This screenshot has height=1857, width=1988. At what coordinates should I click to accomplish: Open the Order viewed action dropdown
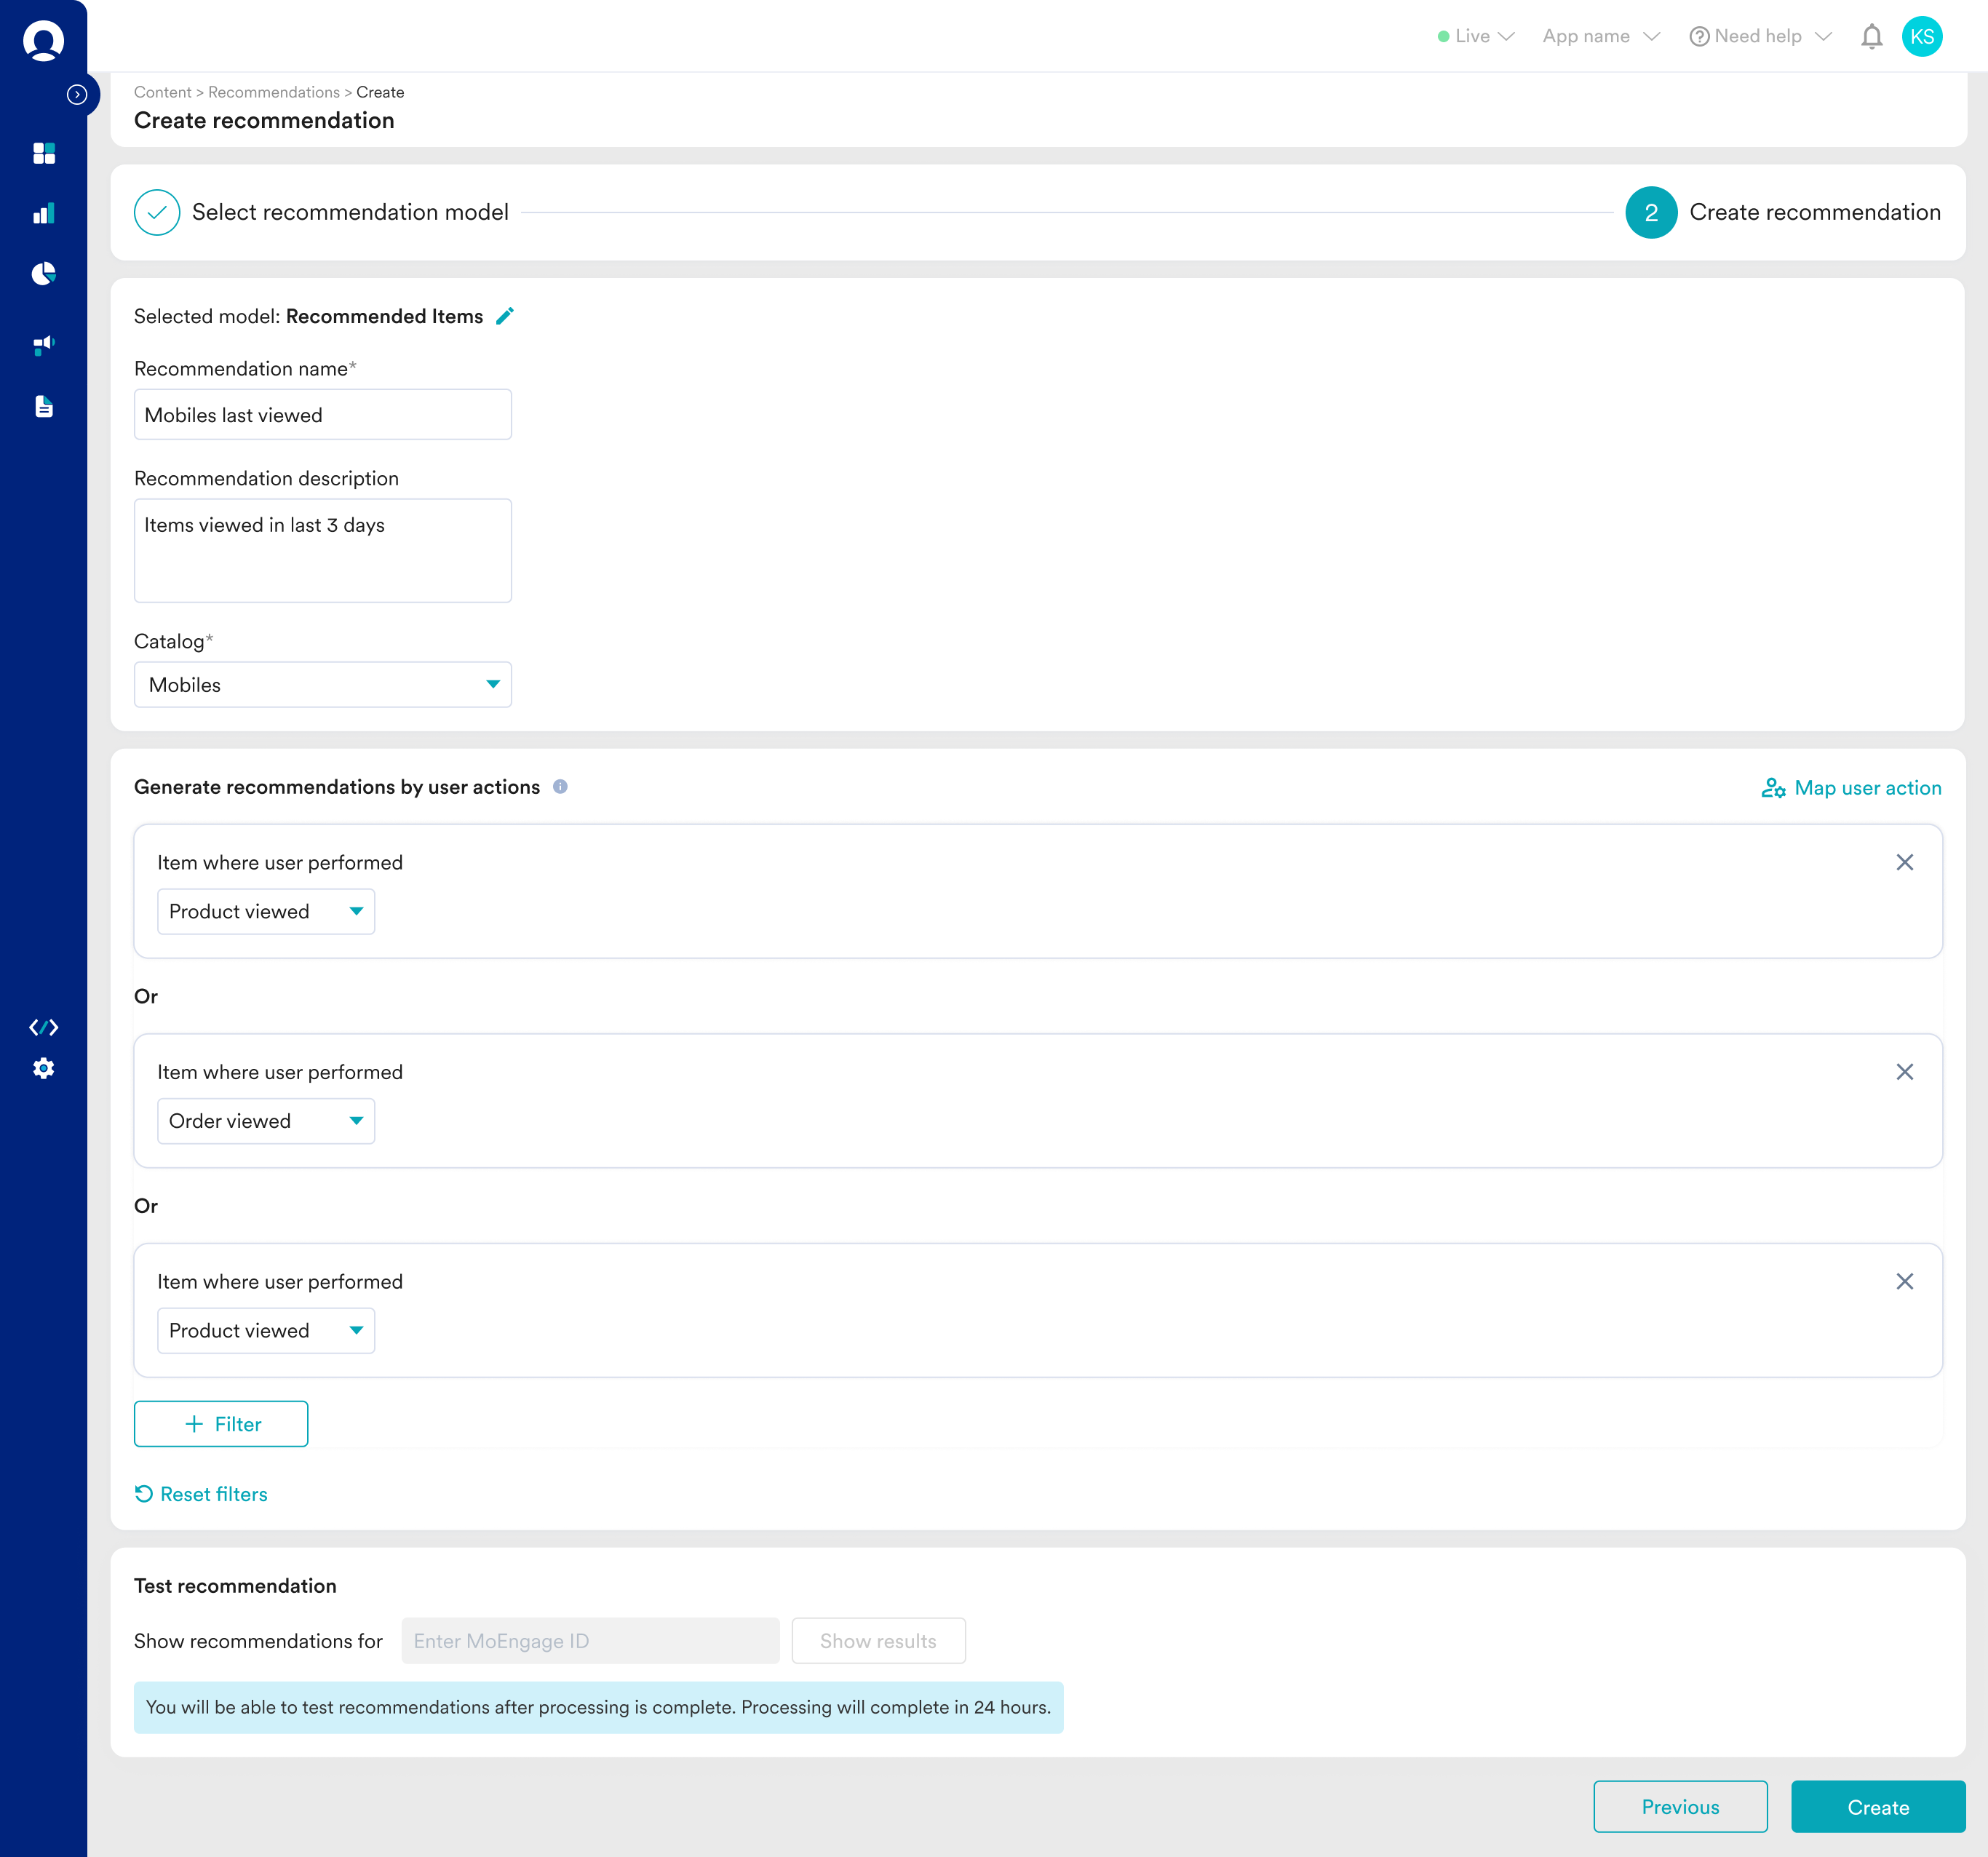(265, 1121)
